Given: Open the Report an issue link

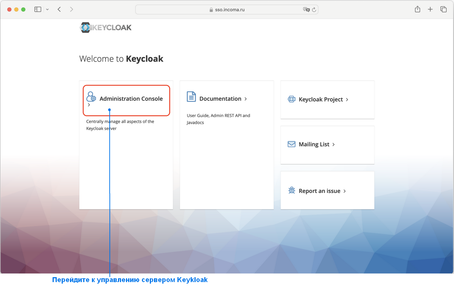Looking at the screenshot, I should tap(320, 191).
